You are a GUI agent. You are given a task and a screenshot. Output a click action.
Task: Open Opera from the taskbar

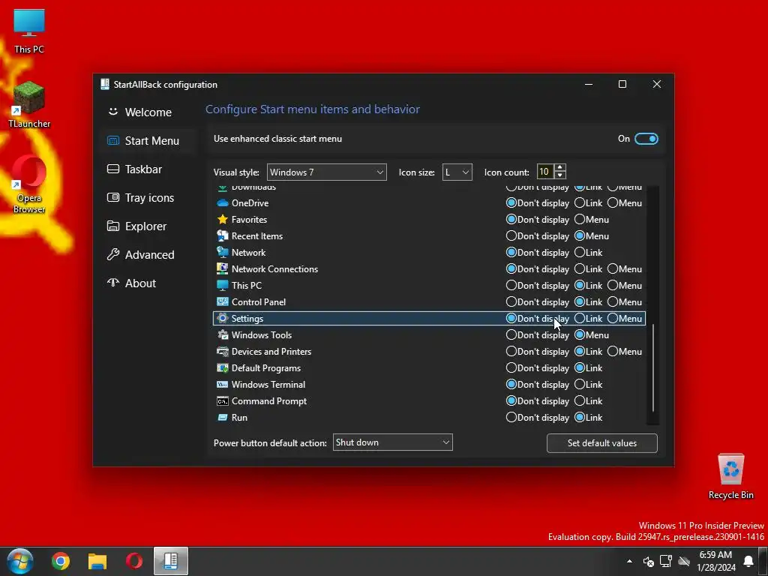(x=133, y=561)
